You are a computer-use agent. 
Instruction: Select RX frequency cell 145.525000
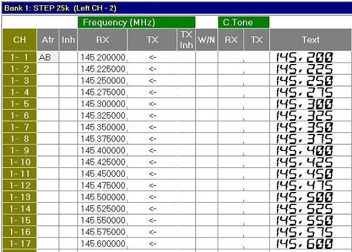102,209
